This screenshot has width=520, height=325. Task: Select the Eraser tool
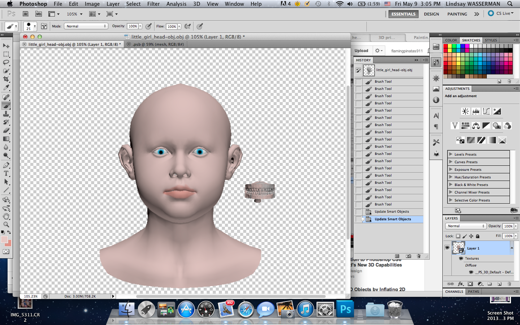click(6, 130)
